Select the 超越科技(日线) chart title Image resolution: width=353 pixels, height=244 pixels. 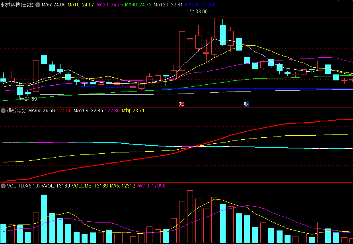click(x=17, y=5)
